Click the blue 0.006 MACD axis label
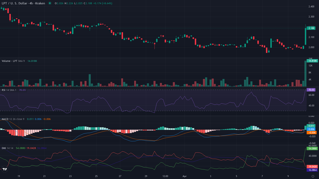 [311, 129]
